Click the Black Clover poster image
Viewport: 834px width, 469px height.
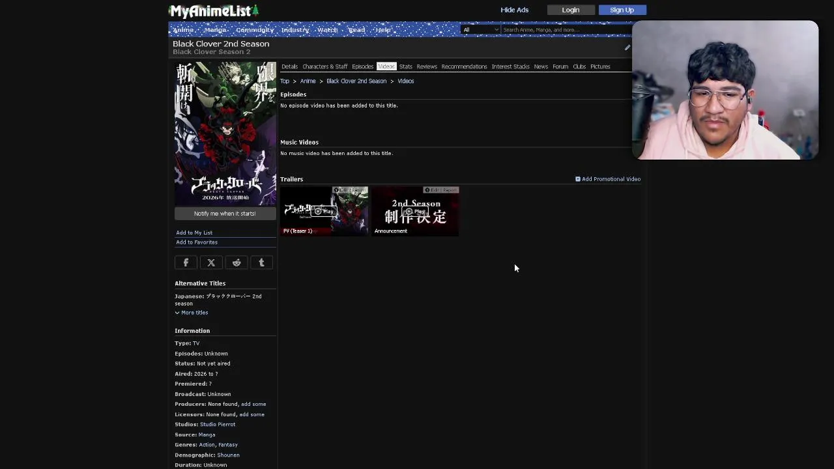coord(225,134)
